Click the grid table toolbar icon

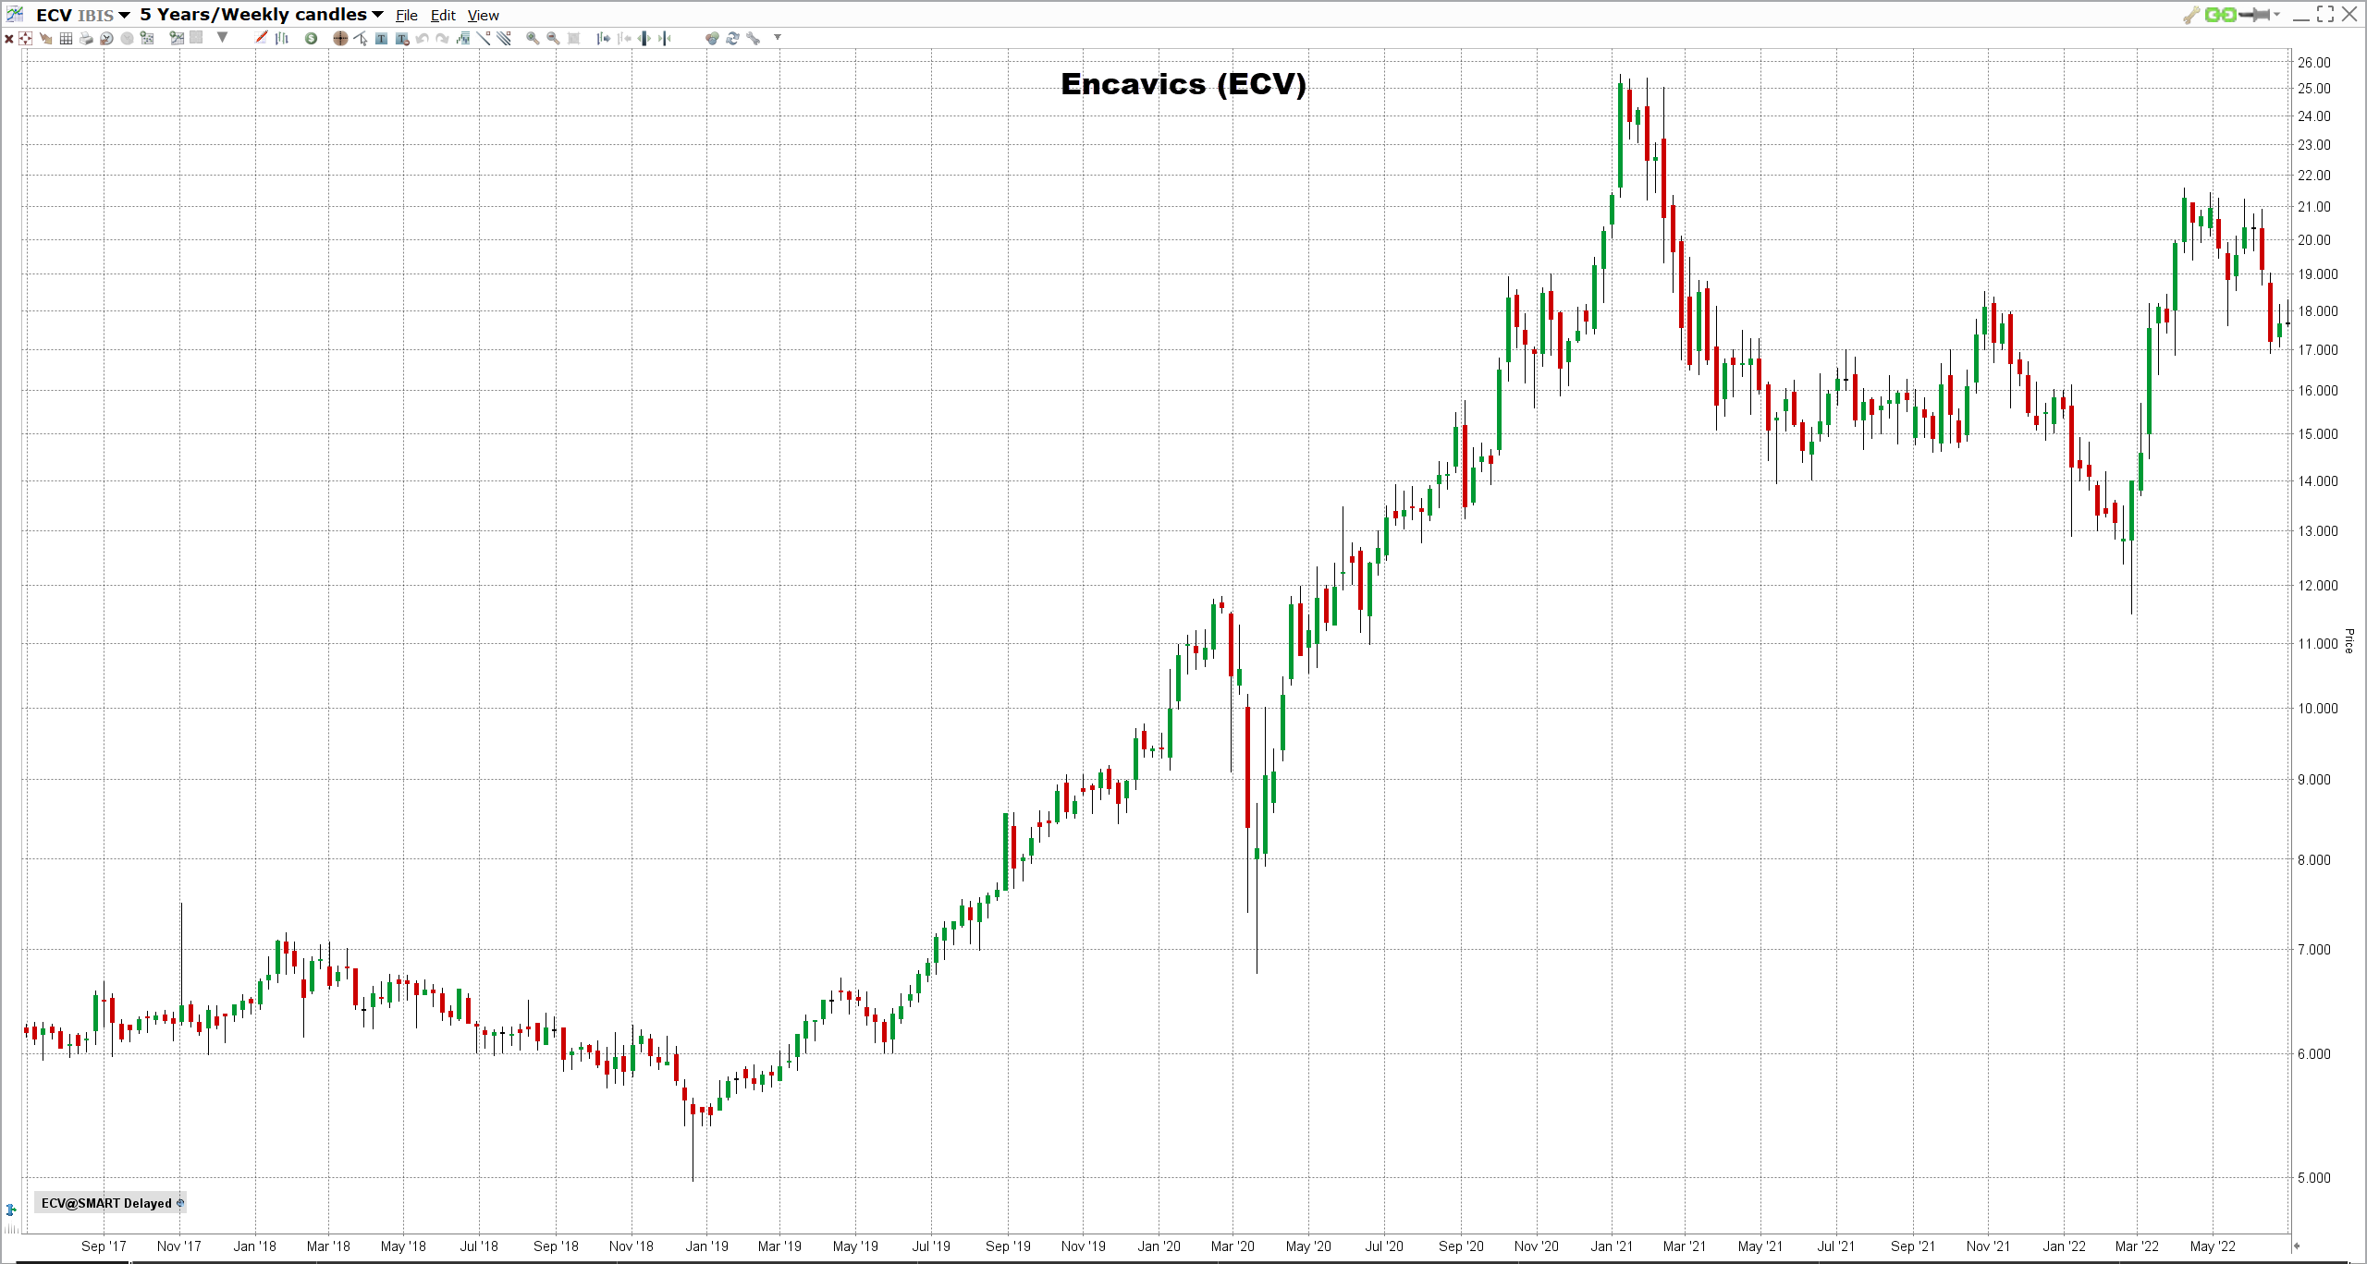[66, 38]
